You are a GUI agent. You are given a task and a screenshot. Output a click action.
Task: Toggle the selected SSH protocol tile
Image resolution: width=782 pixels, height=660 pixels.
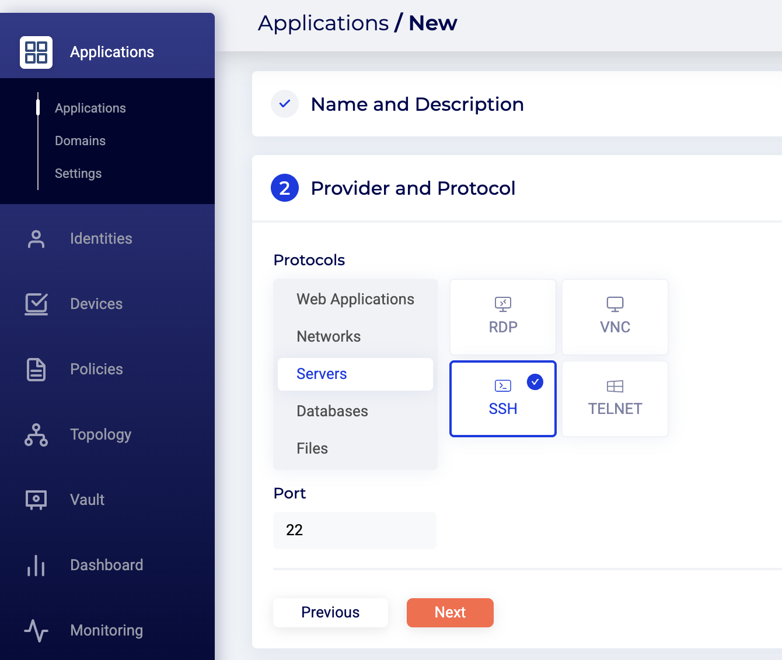coord(502,399)
